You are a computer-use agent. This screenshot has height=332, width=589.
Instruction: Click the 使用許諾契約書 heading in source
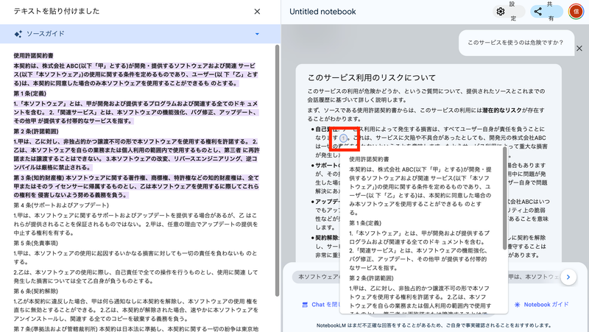(34, 56)
